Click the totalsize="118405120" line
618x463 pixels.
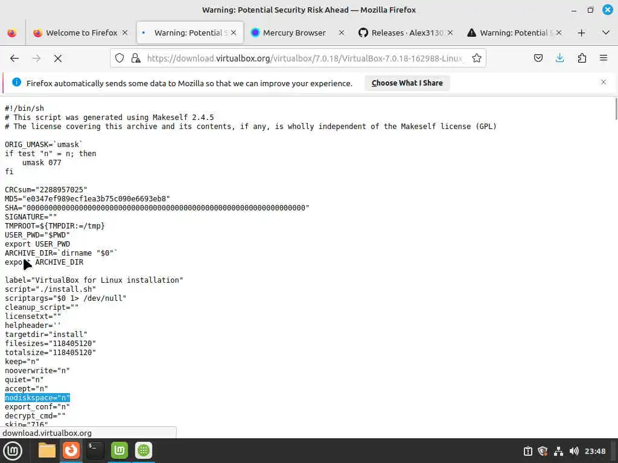[x=51, y=353]
